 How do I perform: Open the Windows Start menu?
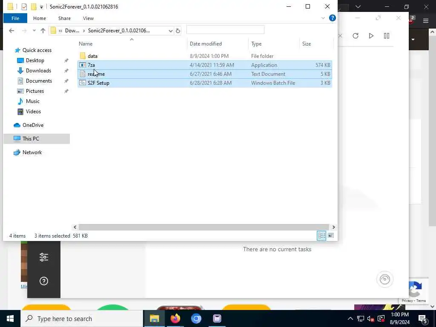coord(10,318)
